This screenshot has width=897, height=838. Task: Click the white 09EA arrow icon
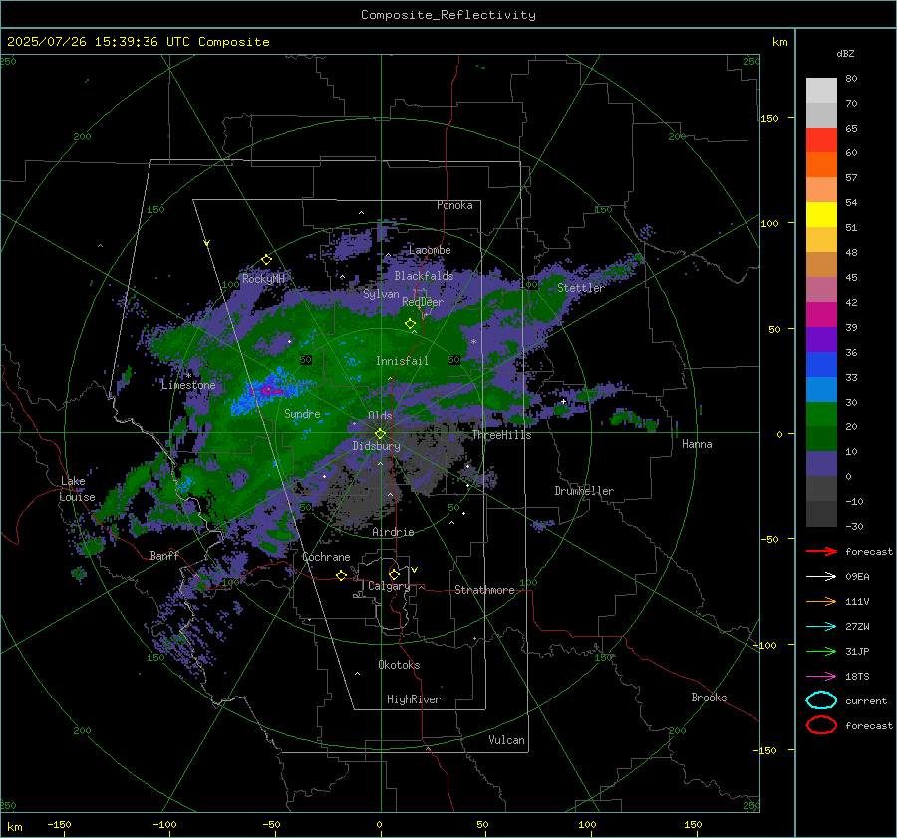pyautogui.click(x=821, y=576)
